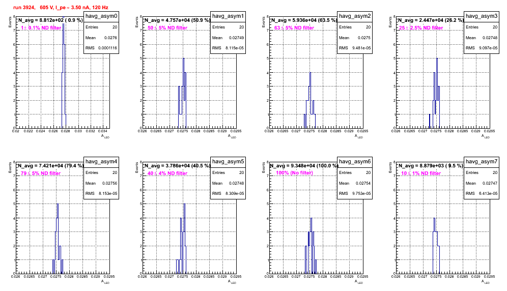Click RMS value 0.0001116 in havg_asym0
This screenshot has width=507, height=291.
[108, 48]
